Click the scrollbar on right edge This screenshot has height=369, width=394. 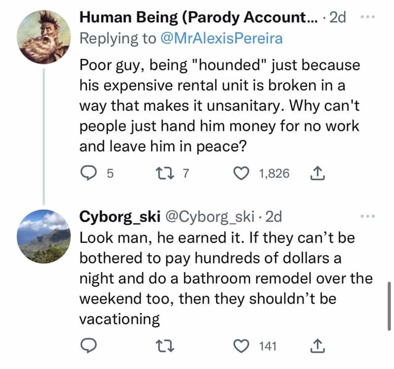coord(389,306)
